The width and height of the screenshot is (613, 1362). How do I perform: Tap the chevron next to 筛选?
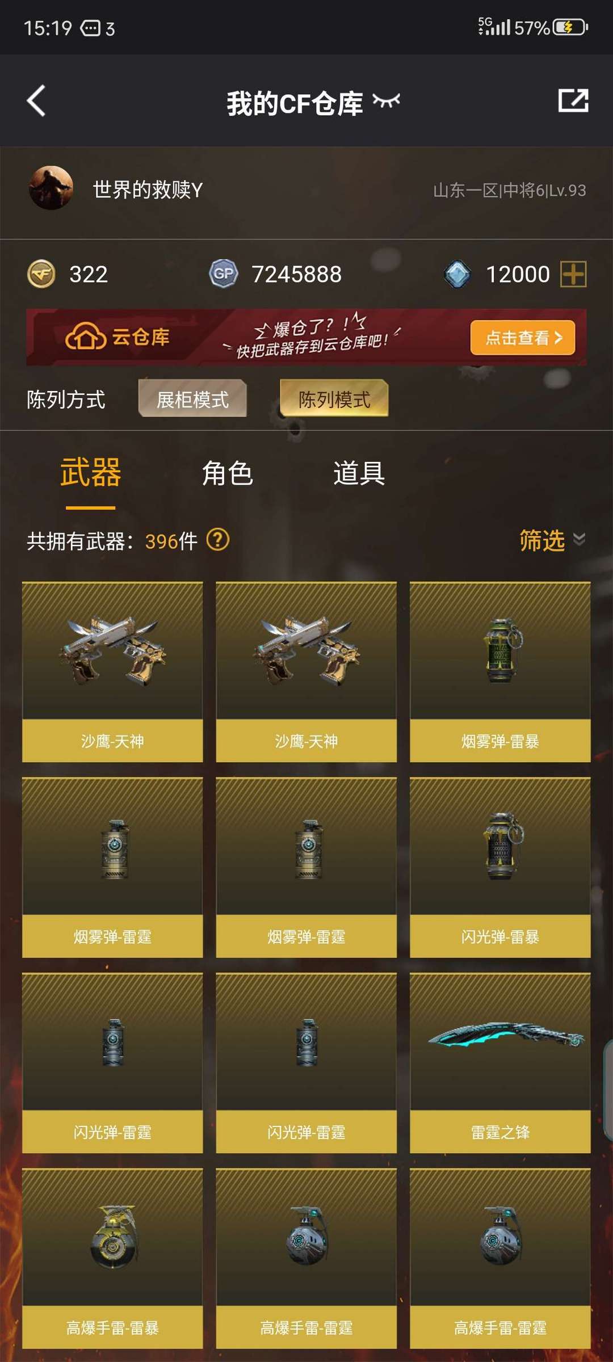tap(579, 539)
